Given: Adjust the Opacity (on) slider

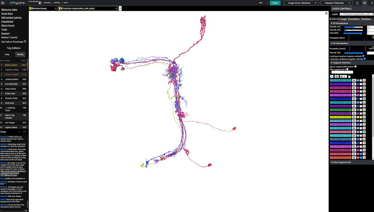Looking at the screenshot, I should [x=354, y=27].
